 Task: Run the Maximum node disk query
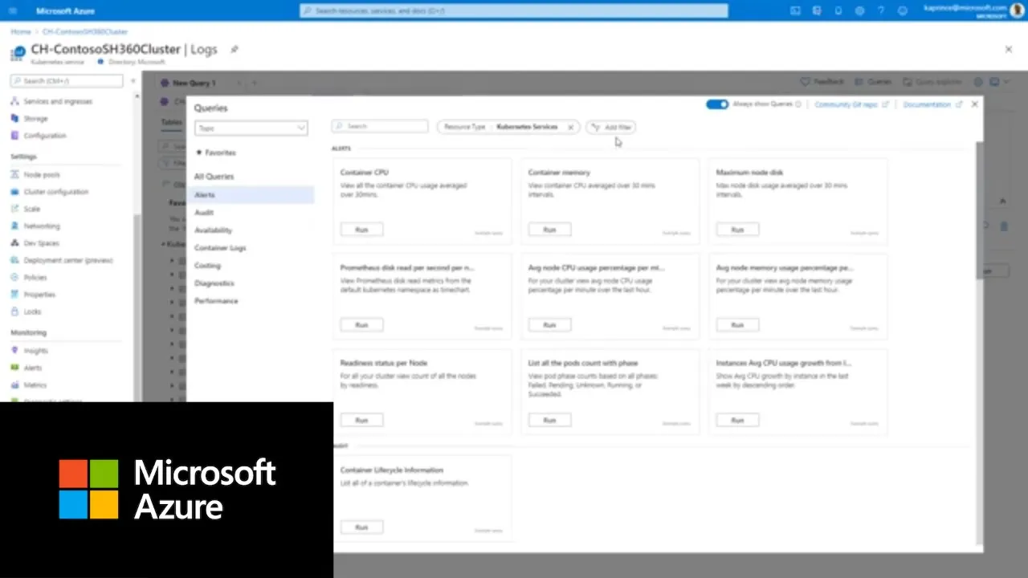tap(737, 230)
